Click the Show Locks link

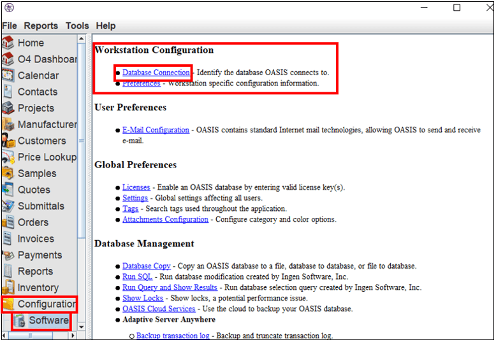point(143,298)
